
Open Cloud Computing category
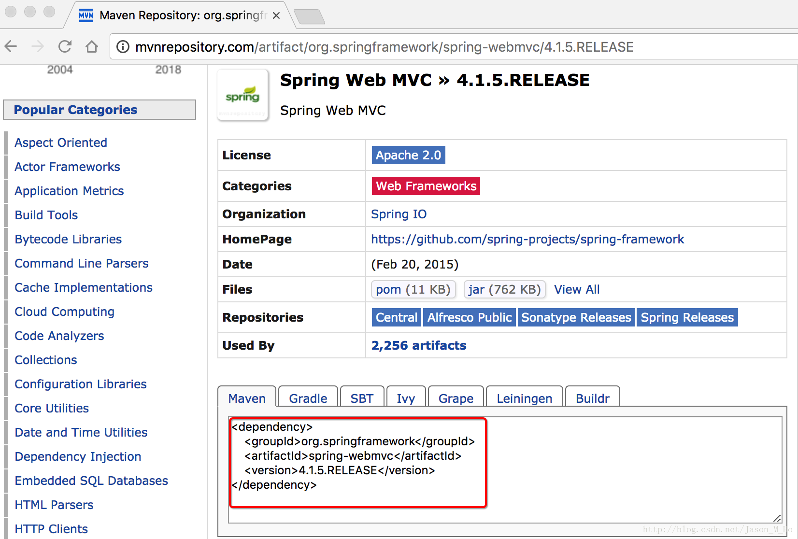tap(65, 312)
